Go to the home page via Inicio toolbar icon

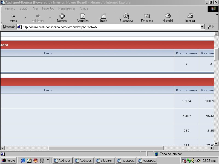104,18
